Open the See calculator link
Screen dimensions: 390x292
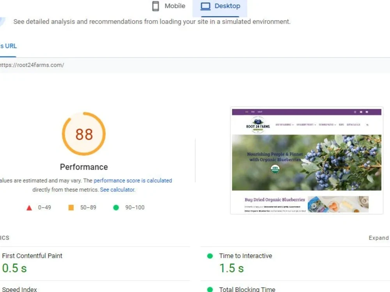pos(117,190)
